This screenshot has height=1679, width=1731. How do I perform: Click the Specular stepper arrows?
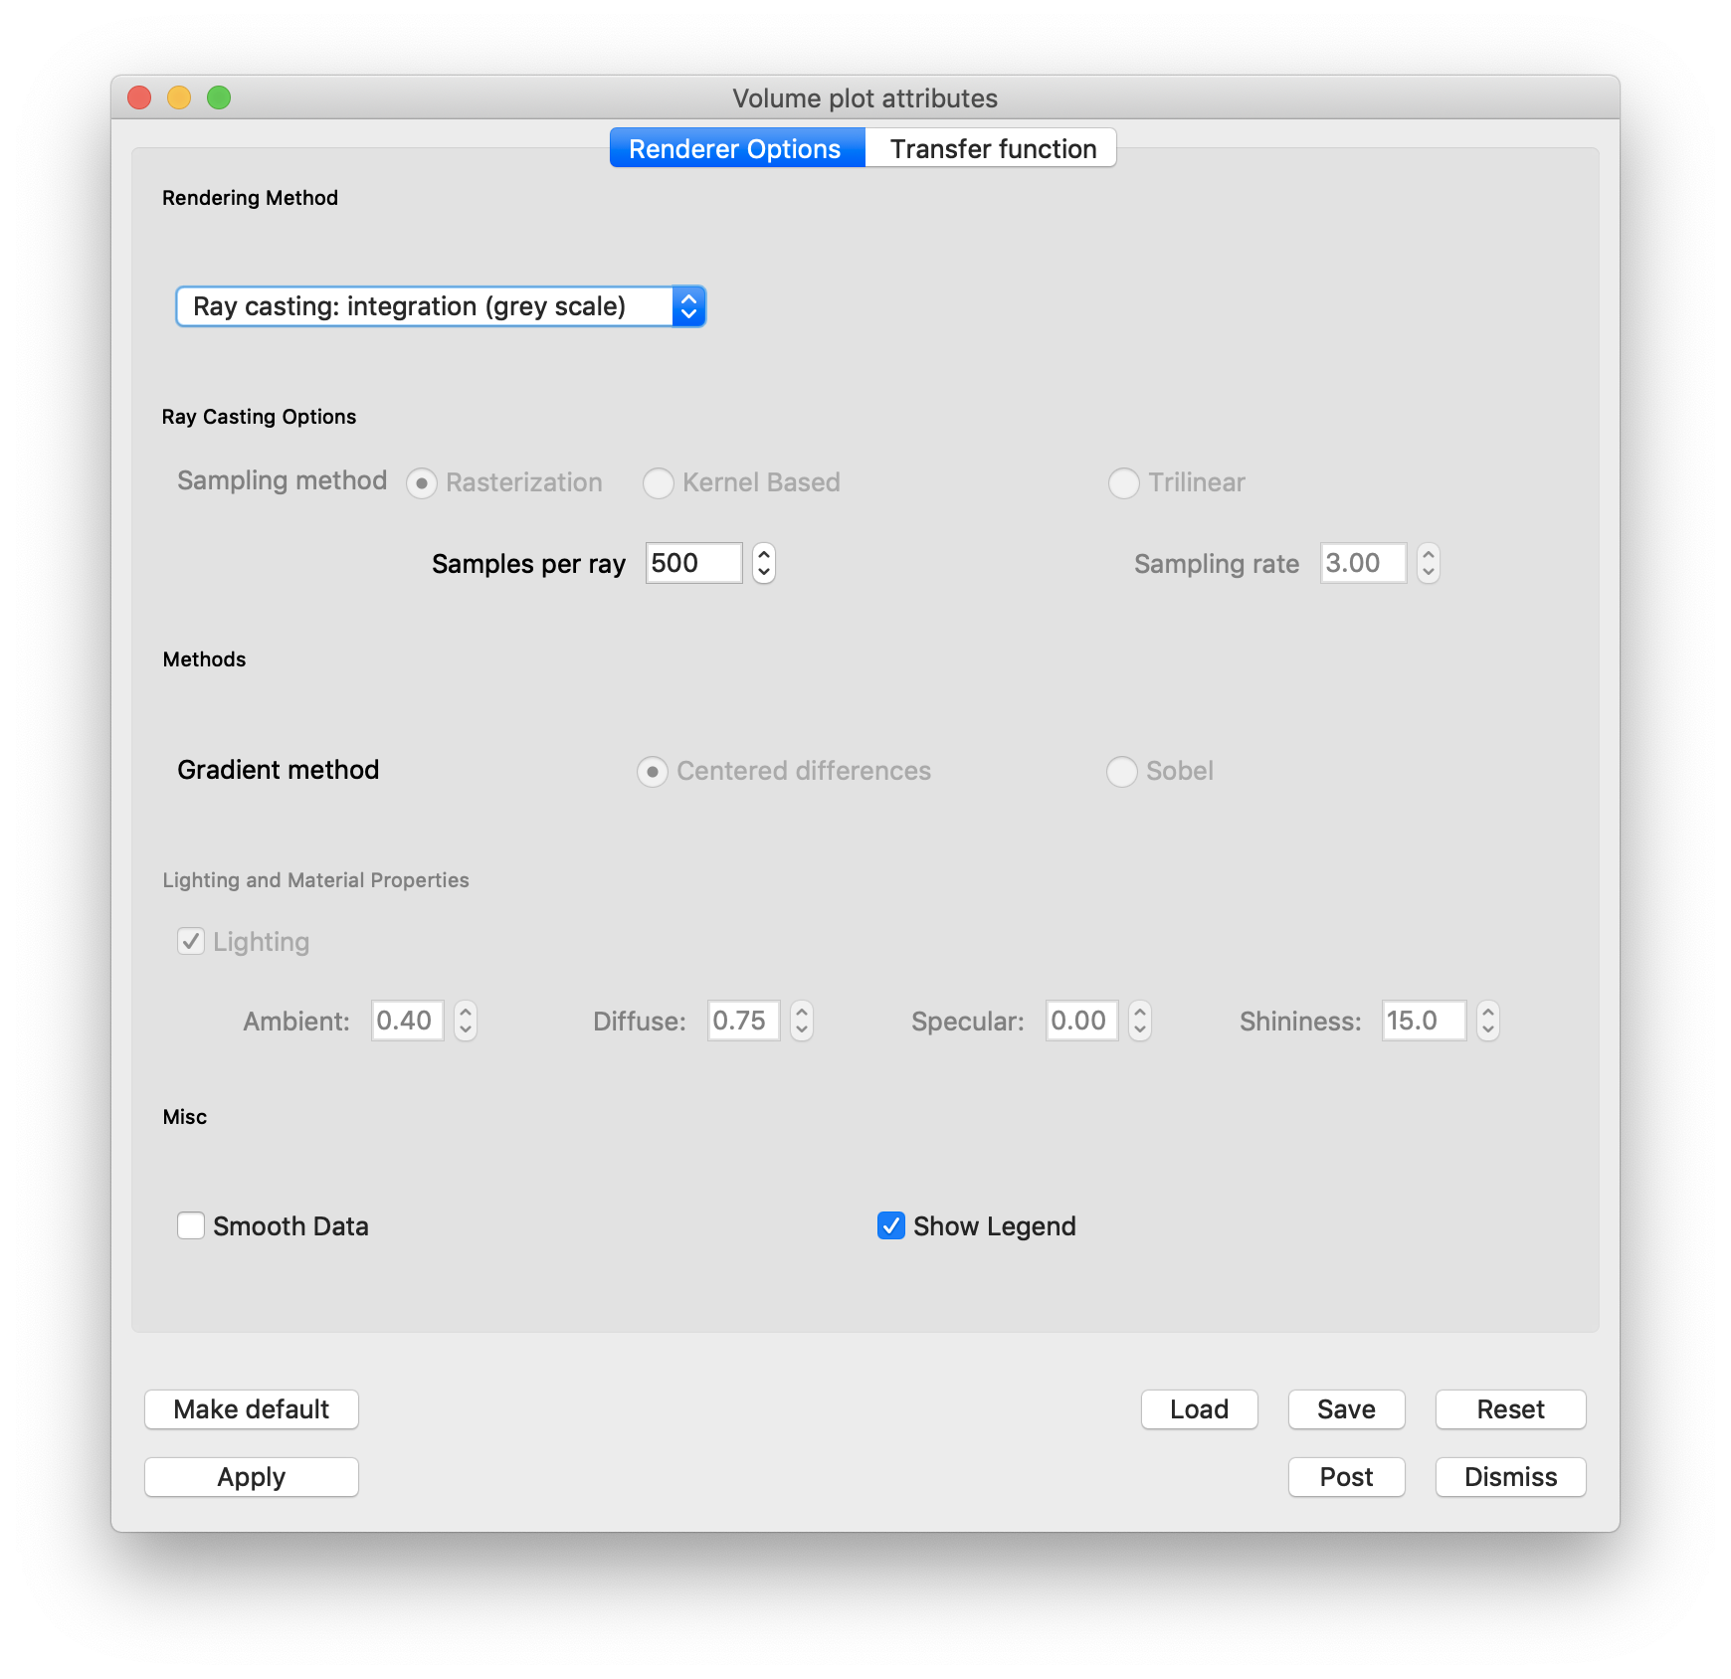1140,1021
